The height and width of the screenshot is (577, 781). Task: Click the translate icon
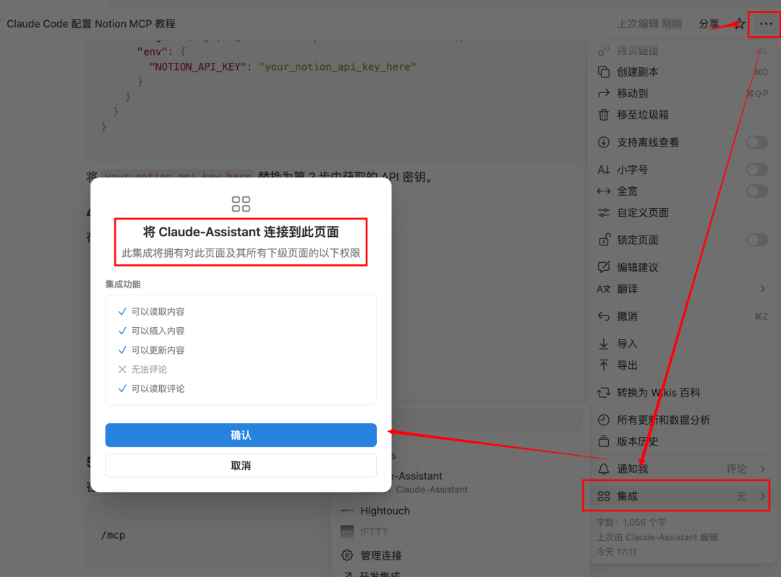coord(604,289)
